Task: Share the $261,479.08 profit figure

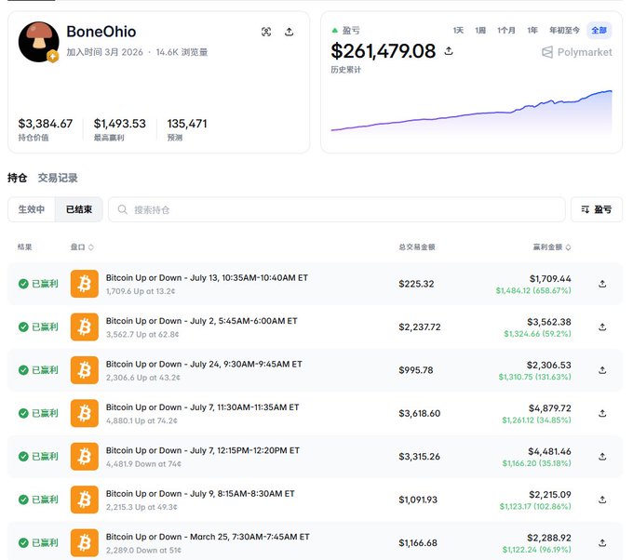Action: pos(449,51)
